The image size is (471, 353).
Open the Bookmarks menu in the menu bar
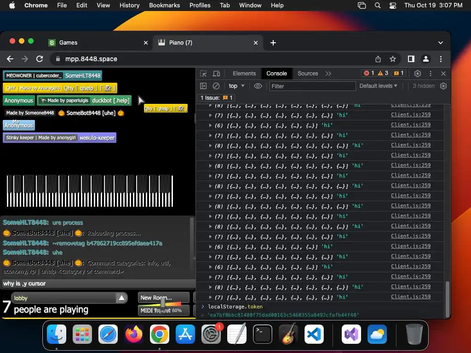(x=165, y=6)
